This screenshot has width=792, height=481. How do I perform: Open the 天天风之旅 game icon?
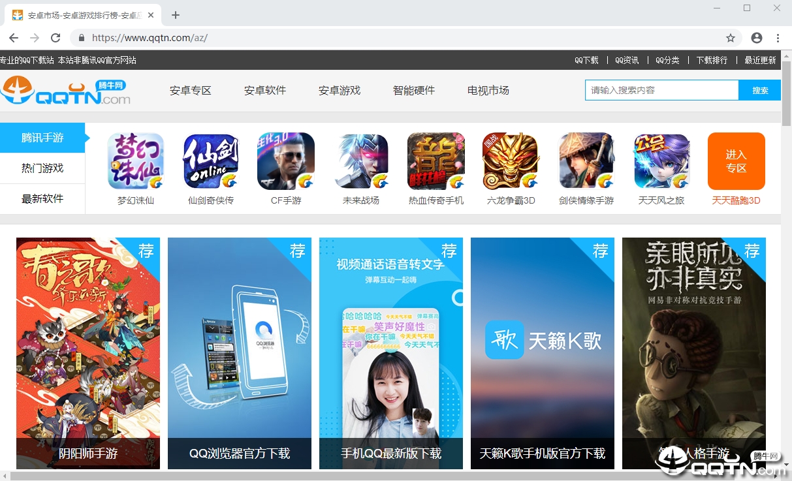661,161
